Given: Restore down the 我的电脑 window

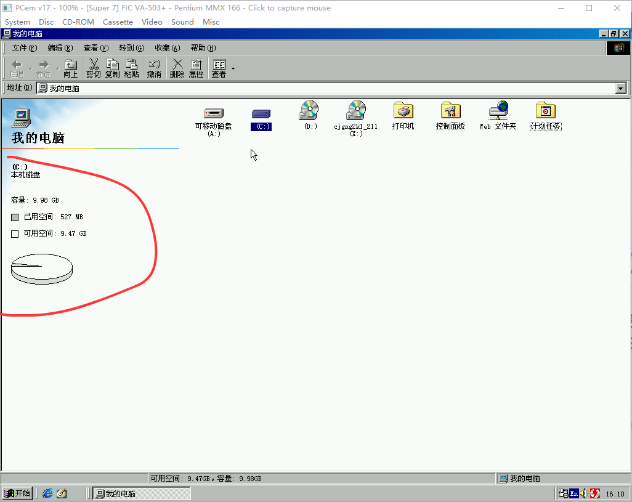Looking at the screenshot, I should 614,34.
